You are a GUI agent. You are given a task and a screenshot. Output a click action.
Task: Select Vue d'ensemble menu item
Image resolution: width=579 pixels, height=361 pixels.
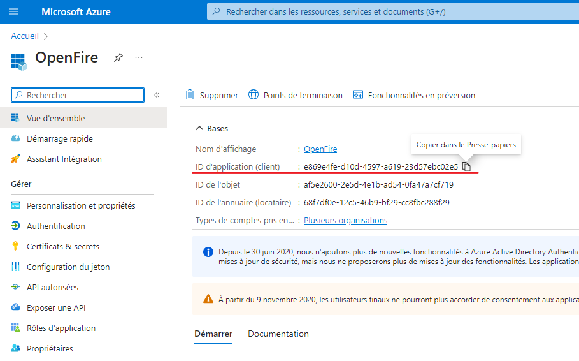coord(83,118)
